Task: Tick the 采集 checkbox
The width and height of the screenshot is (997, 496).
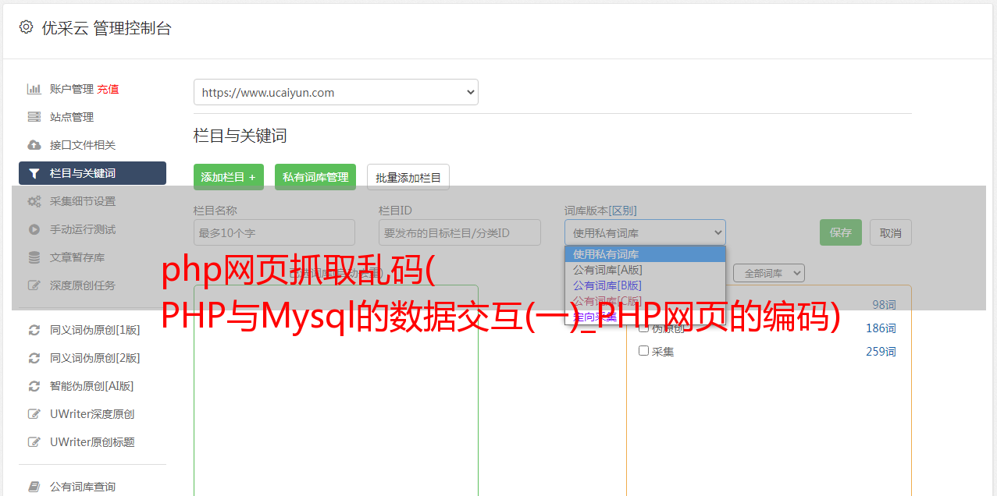Action: [644, 351]
